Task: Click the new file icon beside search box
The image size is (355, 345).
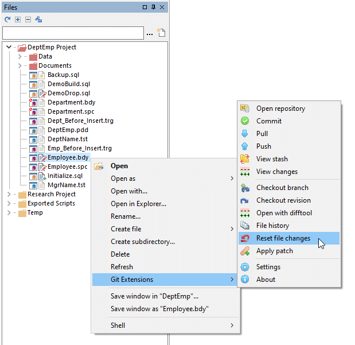Action: click(161, 33)
